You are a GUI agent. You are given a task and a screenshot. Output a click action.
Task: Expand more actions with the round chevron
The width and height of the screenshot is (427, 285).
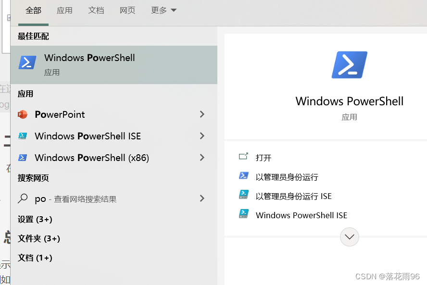point(350,237)
